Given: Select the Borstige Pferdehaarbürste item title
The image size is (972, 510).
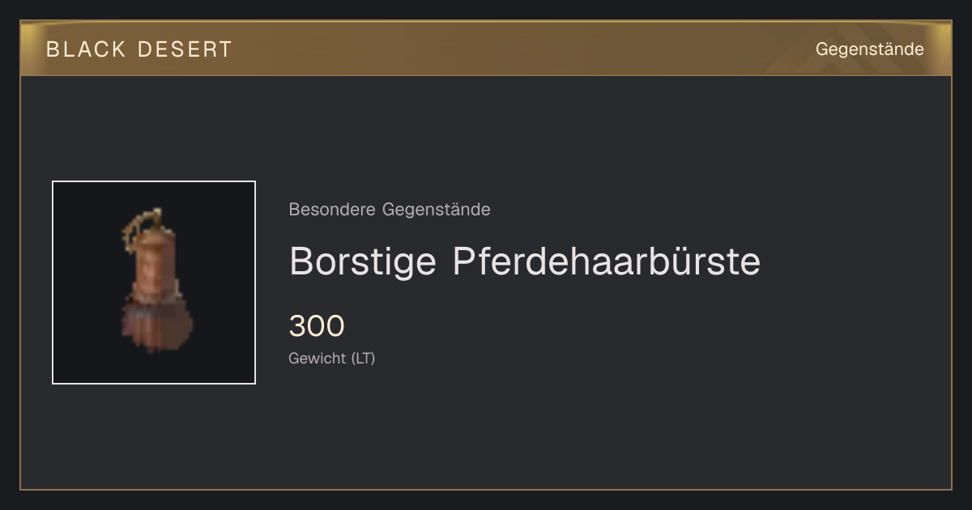Looking at the screenshot, I should tap(525, 261).
